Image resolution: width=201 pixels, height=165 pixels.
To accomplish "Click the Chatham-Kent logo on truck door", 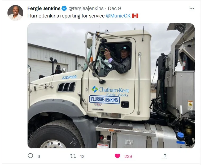I will 110,91.
